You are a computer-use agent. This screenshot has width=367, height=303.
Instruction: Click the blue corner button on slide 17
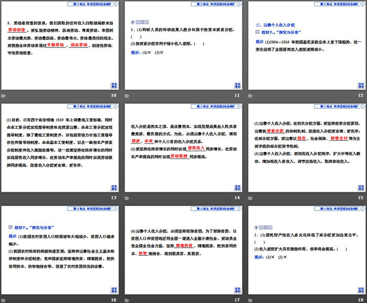238,290
